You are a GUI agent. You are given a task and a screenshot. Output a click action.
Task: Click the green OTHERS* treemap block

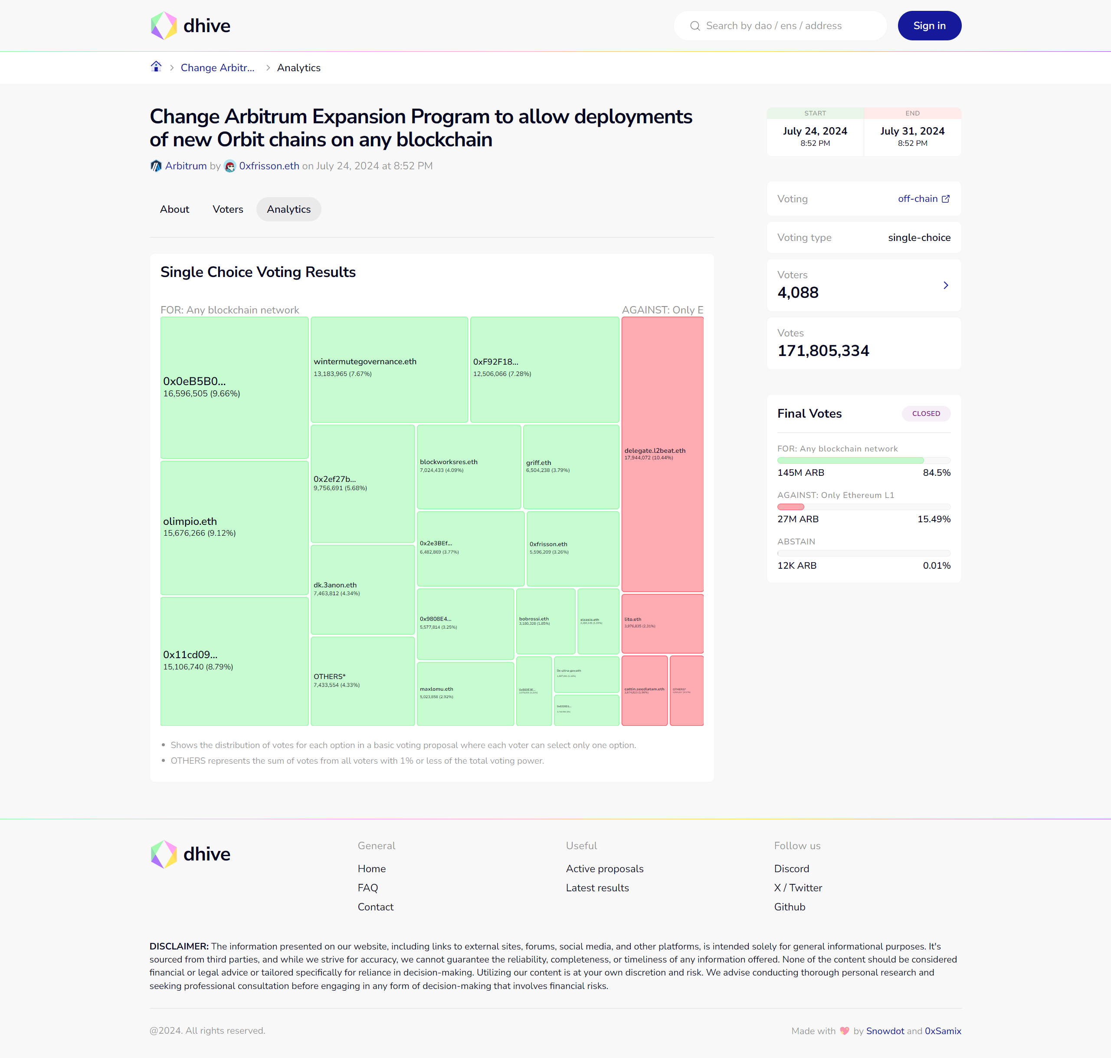click(363, 681)
